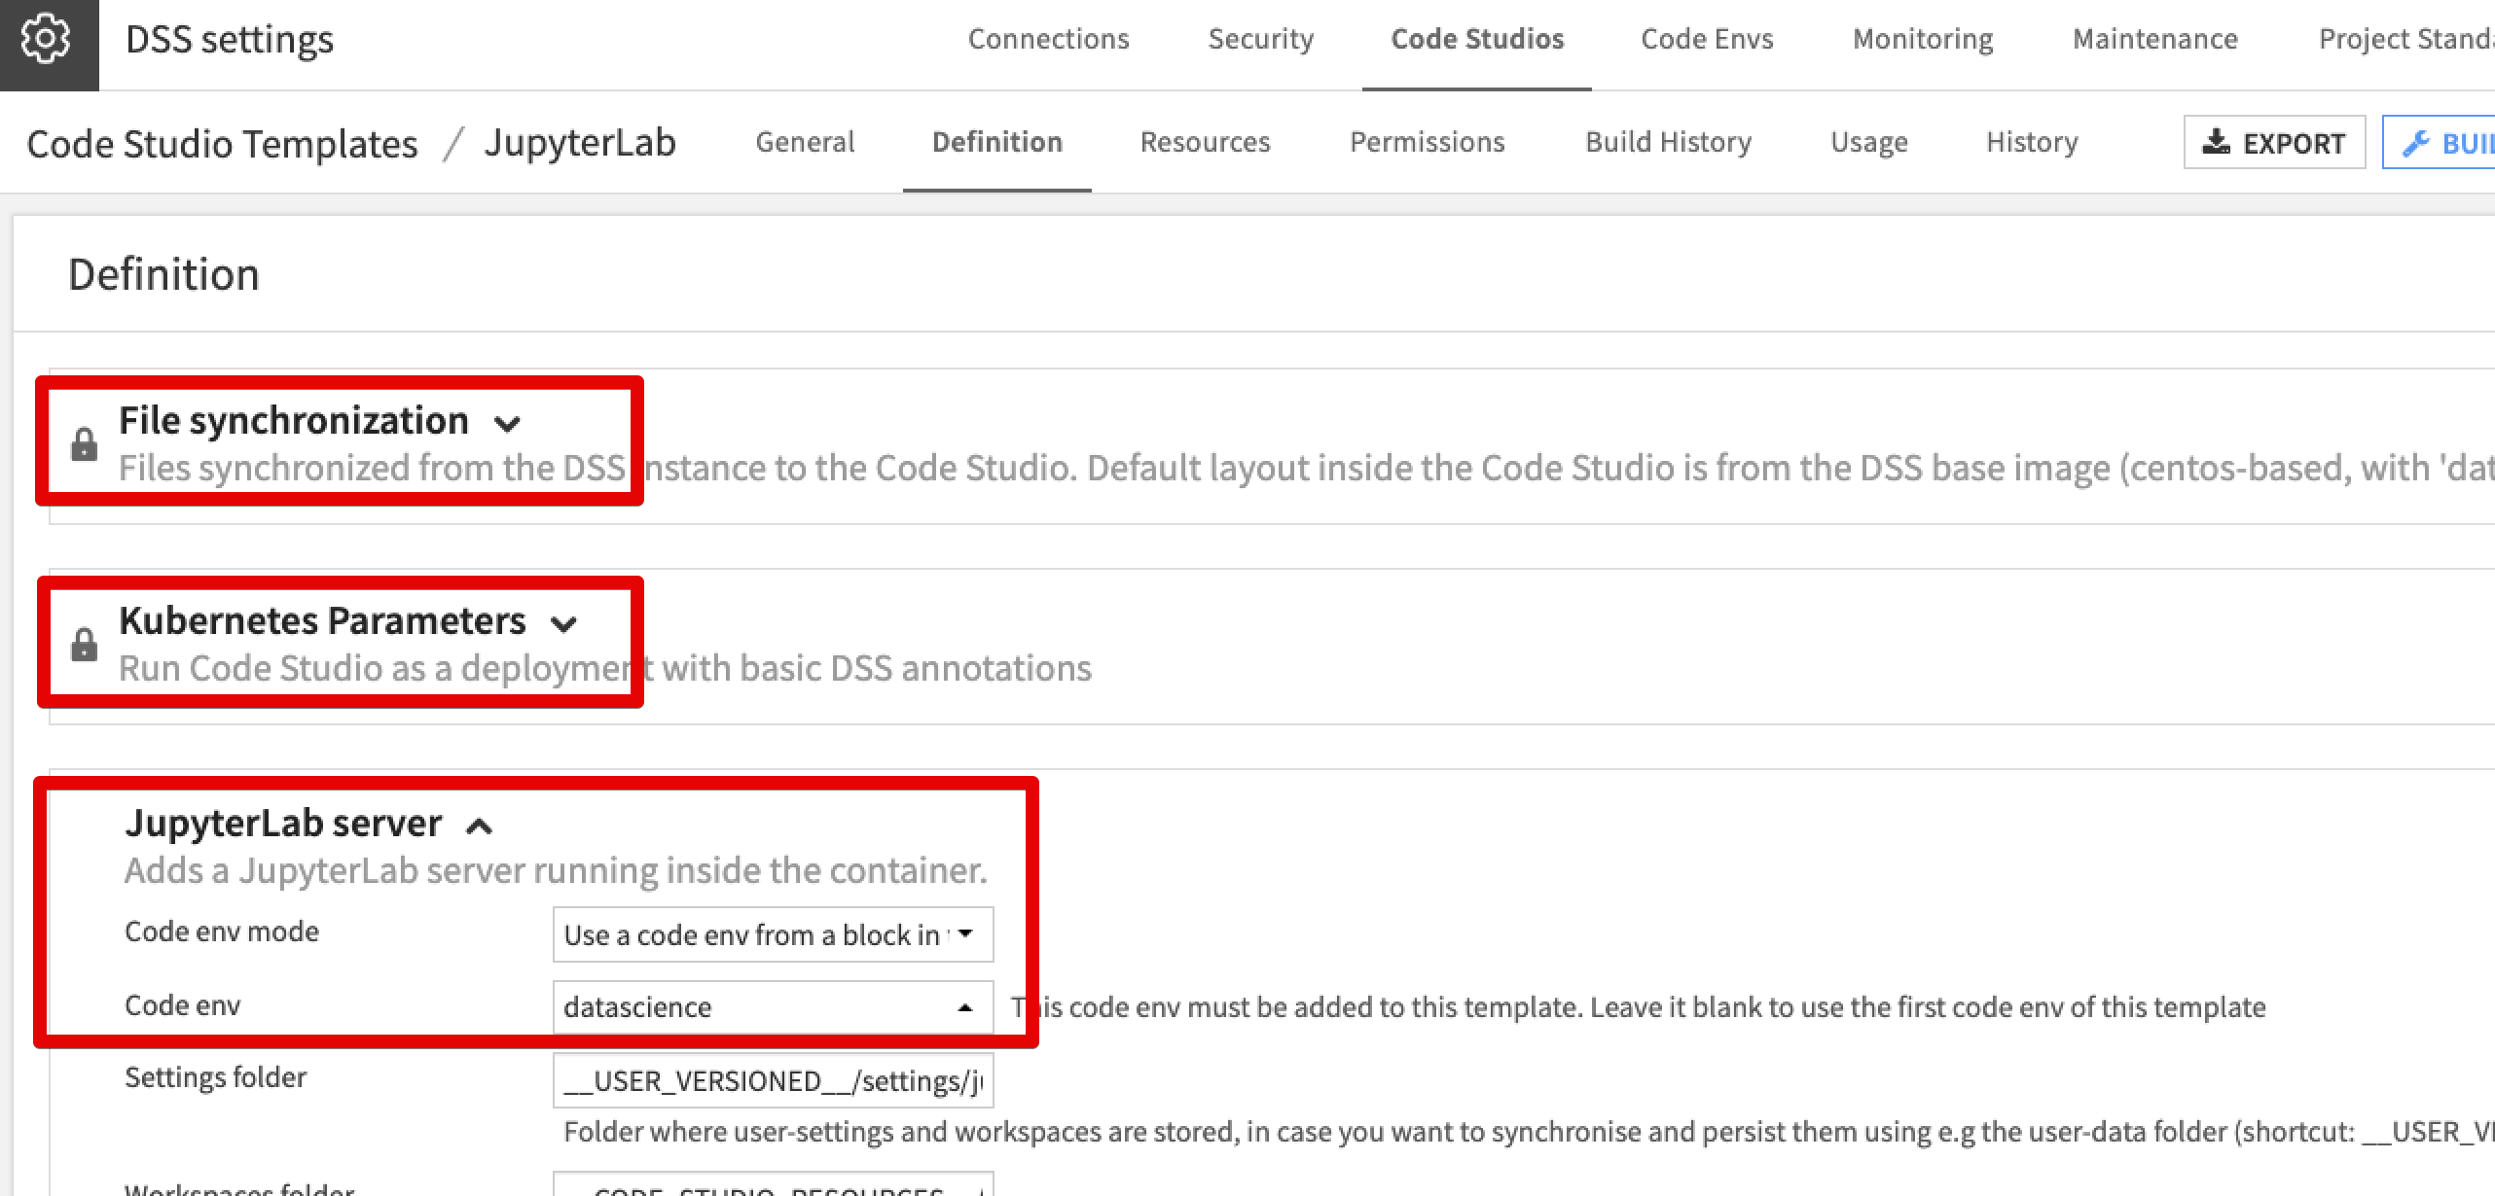Click the DSS settings page title
The image size is (2495, 1196).
click(x=230, y=40)
